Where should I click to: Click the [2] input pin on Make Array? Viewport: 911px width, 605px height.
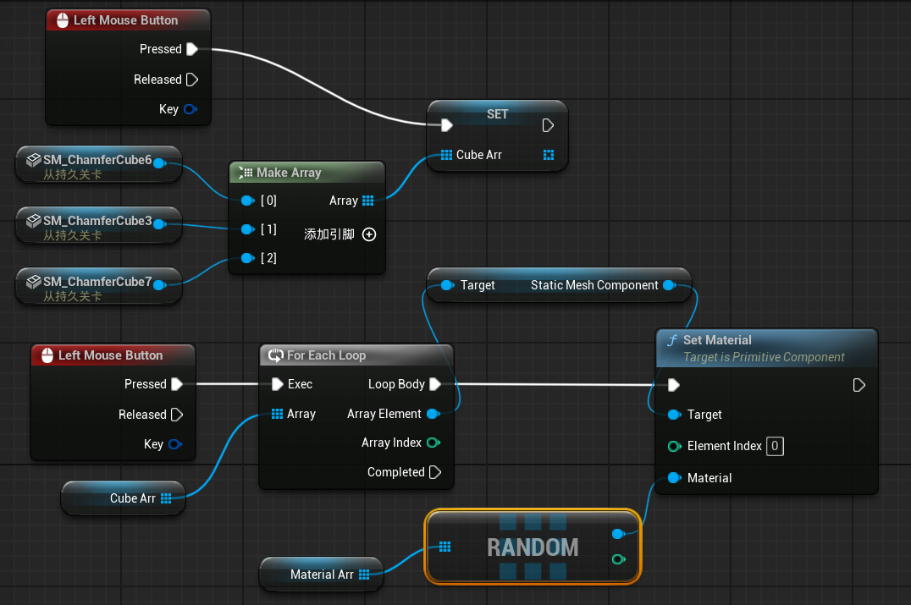click(x=246, y=258)
